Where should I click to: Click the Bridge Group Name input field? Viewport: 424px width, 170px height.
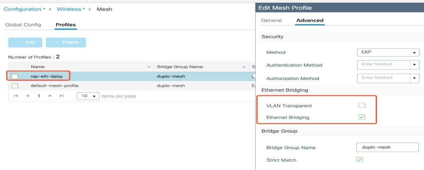[x=387, y=147]
